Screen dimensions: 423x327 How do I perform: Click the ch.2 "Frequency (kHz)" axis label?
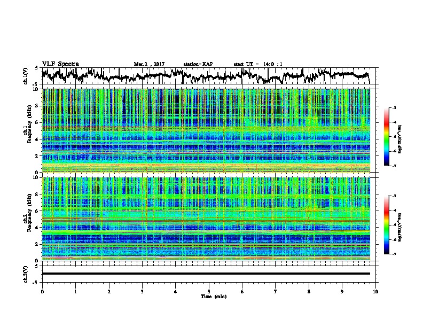pyautogui.click(x=29, y=212)
